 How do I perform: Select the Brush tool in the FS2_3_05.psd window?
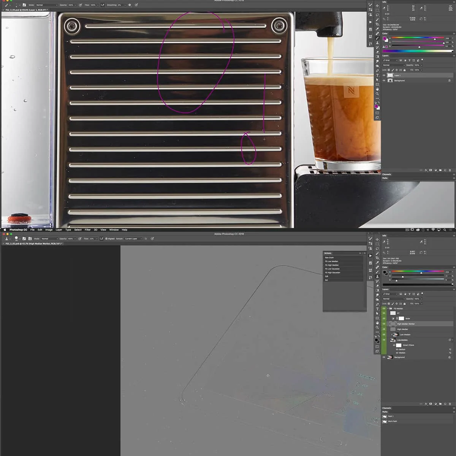coord(377,38)
